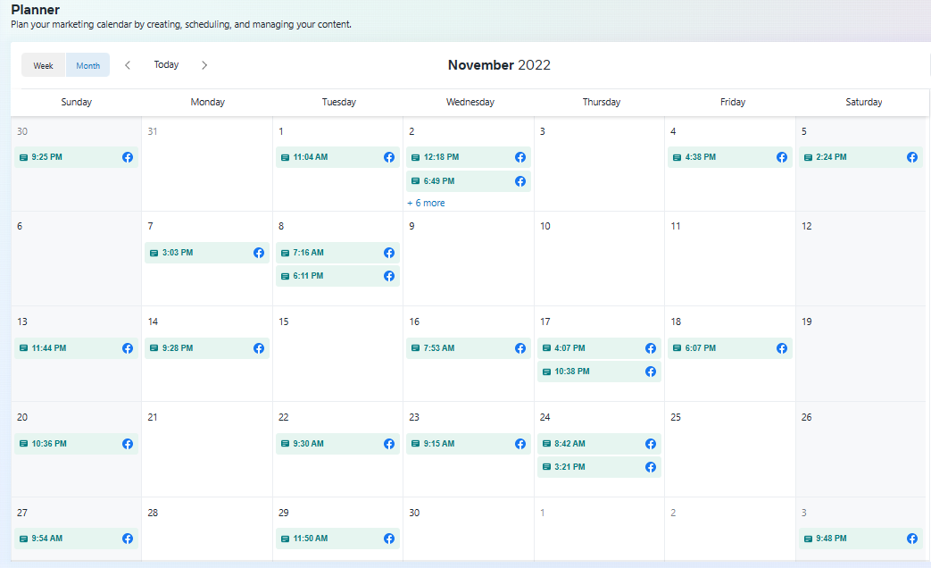Image resolution: width=931 pixels, height=568 pixels.
Task: Jump to Today
Action: pyautogui.click(x=166, y=65)
